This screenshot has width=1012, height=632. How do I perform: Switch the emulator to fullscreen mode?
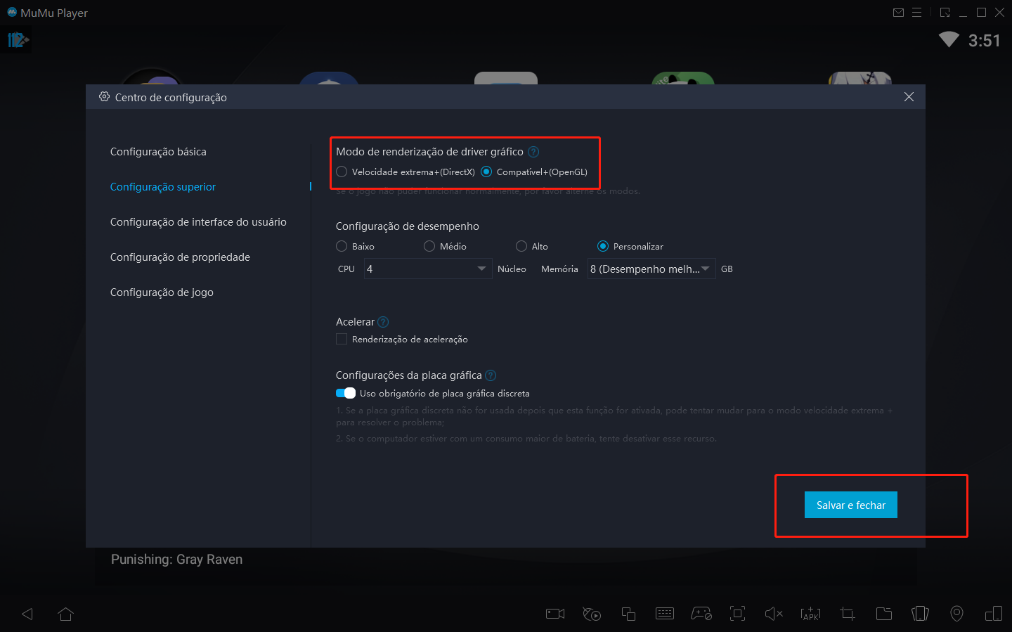coord(737,613)
